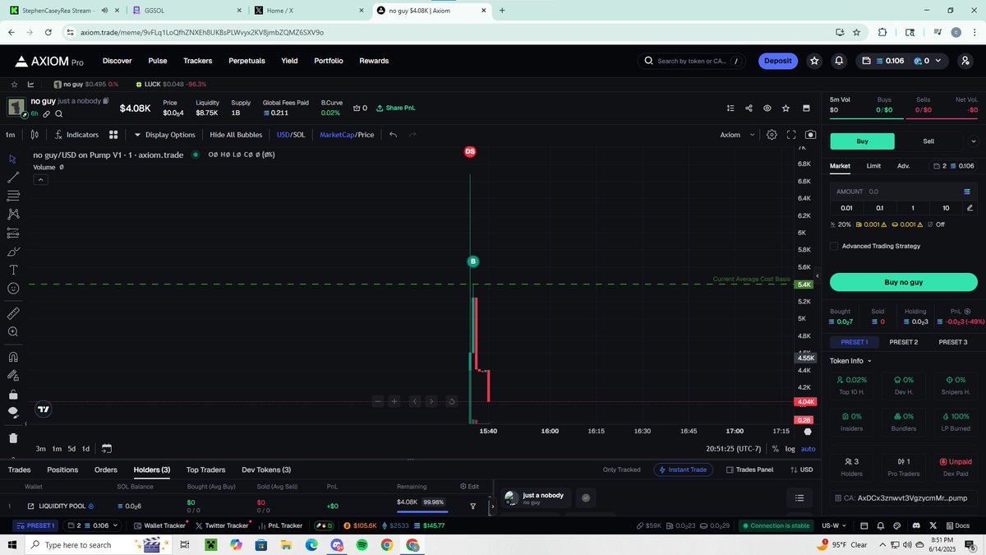
Task: Click the Deposit button
Action: pos(777,61)
